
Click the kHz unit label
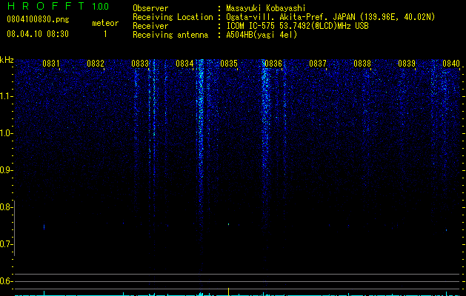7,60
